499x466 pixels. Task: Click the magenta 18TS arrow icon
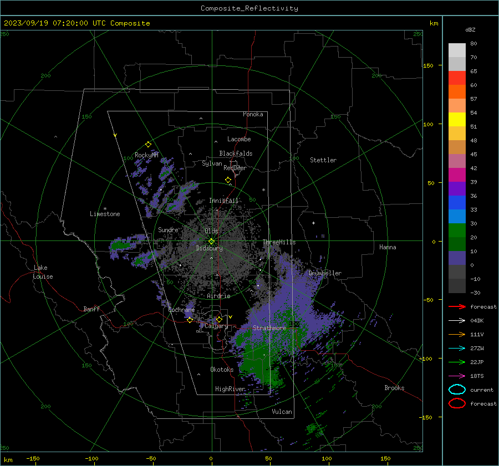pos(457,376)
